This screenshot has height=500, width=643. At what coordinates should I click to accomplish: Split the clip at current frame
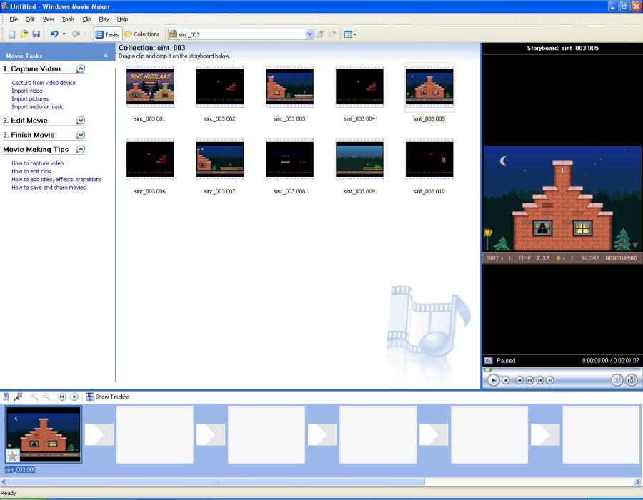(617, 380)
